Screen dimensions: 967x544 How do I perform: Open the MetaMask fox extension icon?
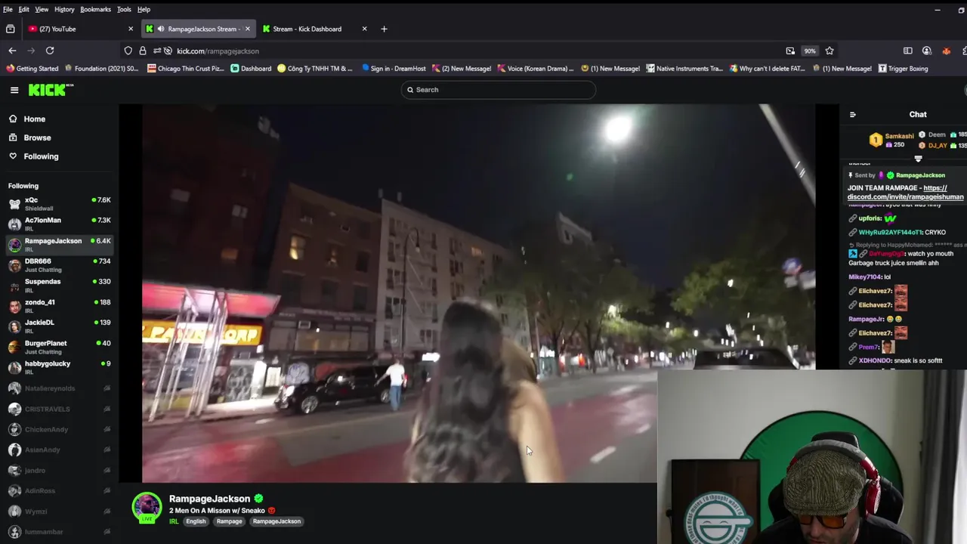click(946, 51)
